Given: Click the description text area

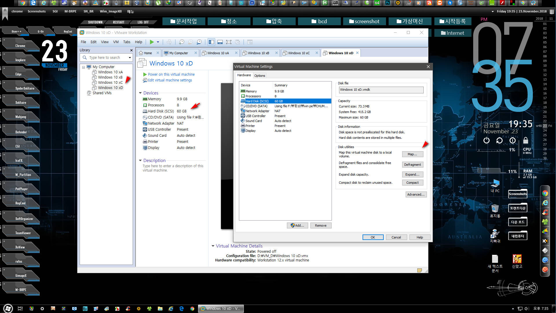Looking at the screenshot, I should [173, 168].
